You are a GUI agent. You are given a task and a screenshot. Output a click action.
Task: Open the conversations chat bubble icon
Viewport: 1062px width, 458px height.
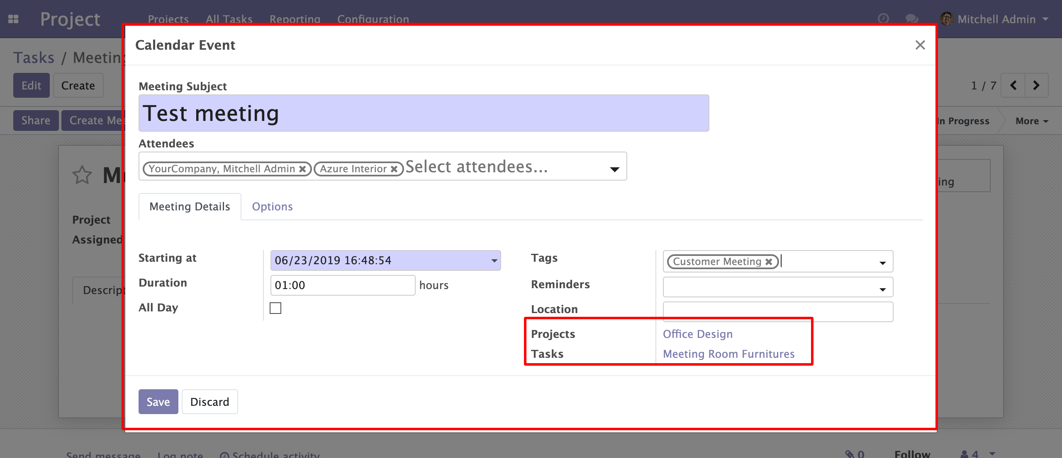coord(911,19)
